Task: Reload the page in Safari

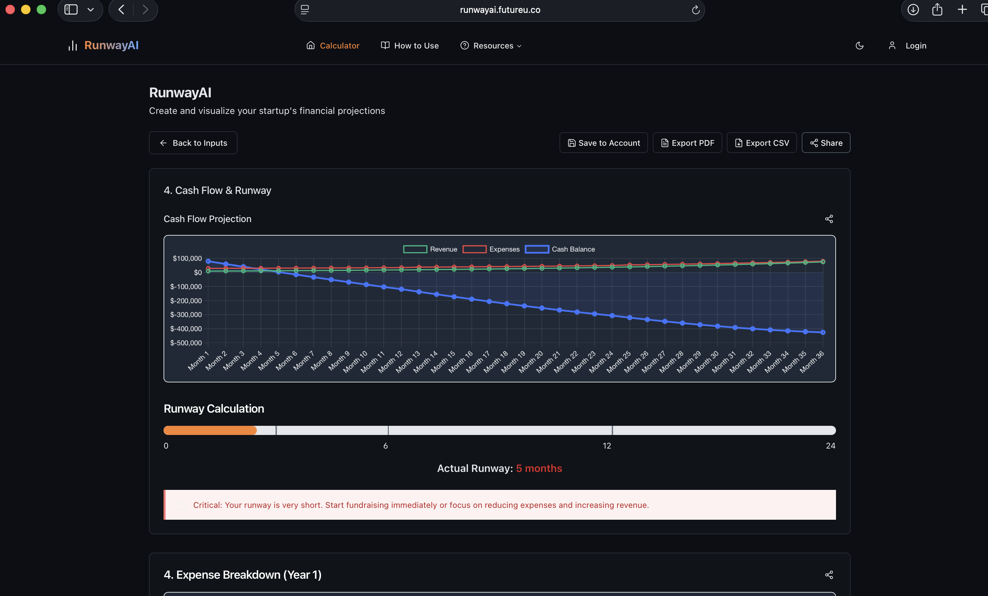Action: (696, 9)
